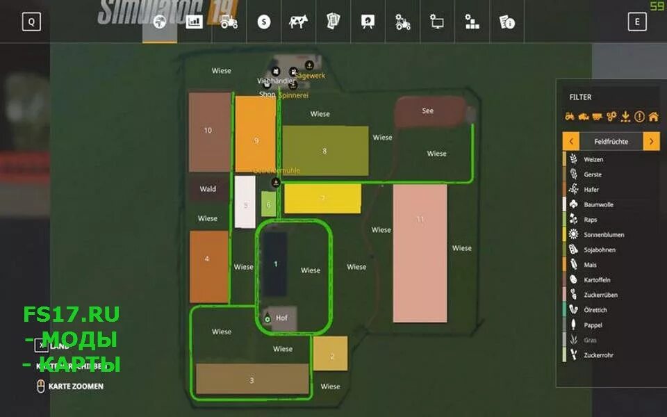Toggle Gerste crop in filter list
This screenshot has width=667, height=417.
611,174
